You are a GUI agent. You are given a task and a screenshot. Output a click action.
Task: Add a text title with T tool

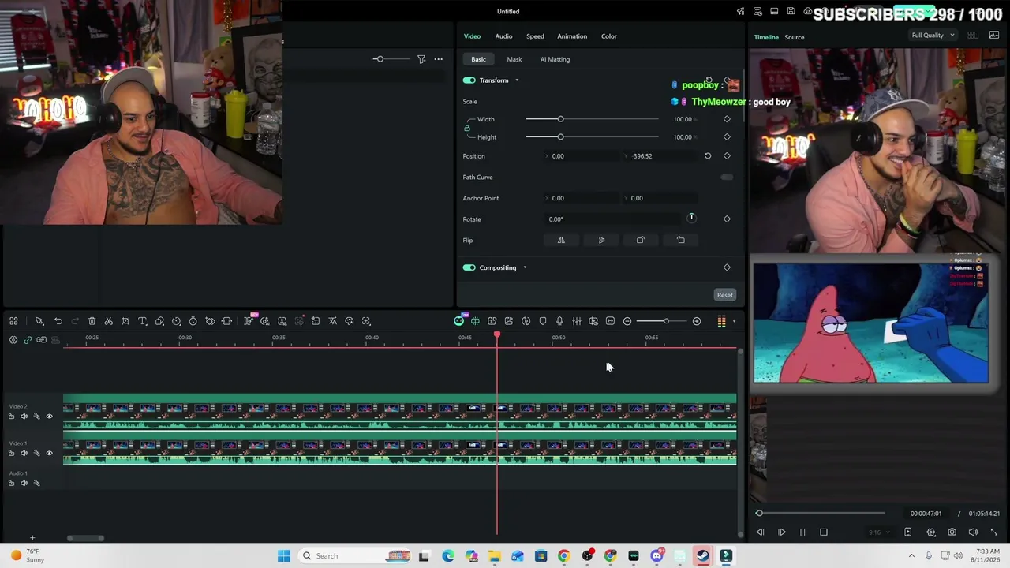(x=143, y=321)
